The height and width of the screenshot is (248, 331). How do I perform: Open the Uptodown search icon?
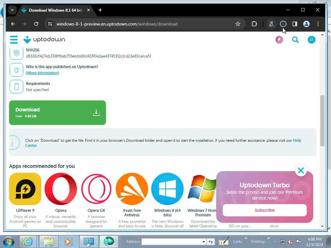(x=295, y=40)
